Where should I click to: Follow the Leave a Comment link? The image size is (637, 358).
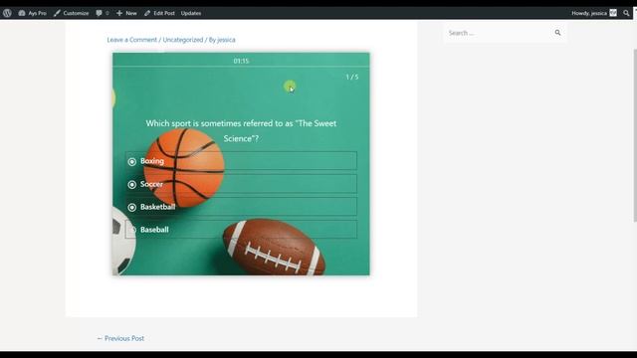(x=132, y=40)
